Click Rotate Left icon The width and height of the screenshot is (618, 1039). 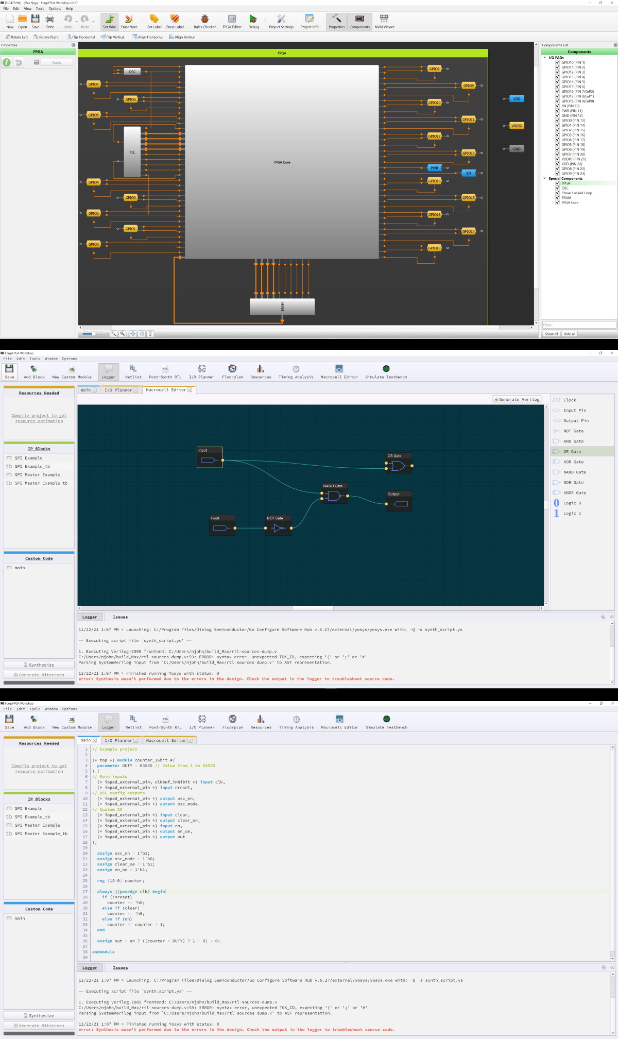point(8,37)
